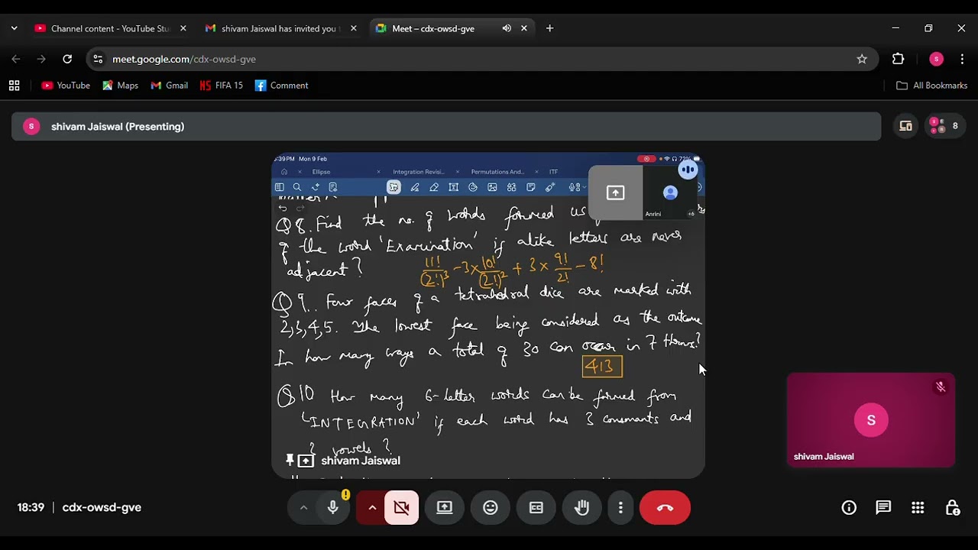Select Integration Revisi... tab in shared screen

click(418, 172)
